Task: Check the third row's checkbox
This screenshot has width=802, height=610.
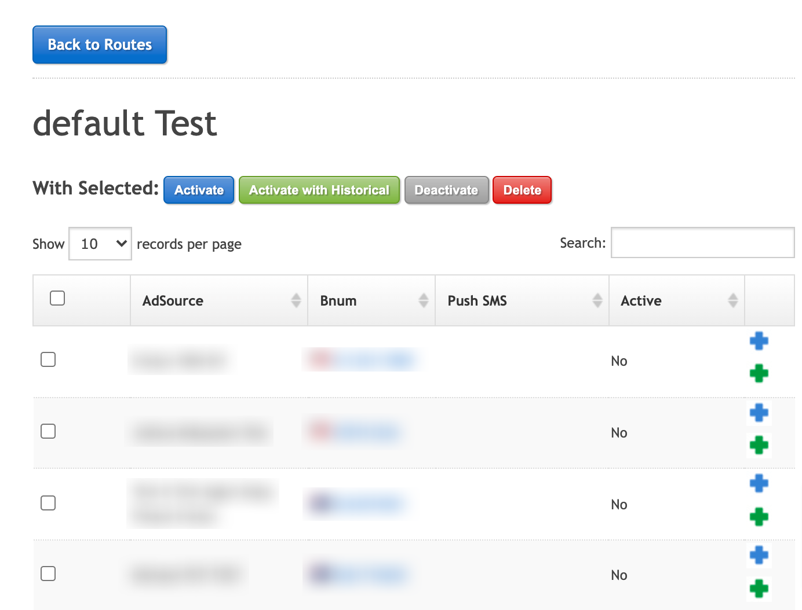Action: pos(48,503)
